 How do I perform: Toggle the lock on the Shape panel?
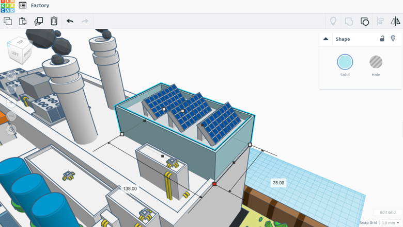382,39
